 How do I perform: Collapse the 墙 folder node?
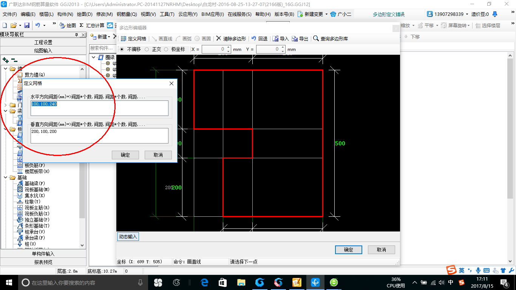5,69
